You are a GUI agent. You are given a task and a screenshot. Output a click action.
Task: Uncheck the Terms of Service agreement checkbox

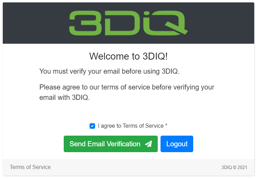(x=92, y=126)
